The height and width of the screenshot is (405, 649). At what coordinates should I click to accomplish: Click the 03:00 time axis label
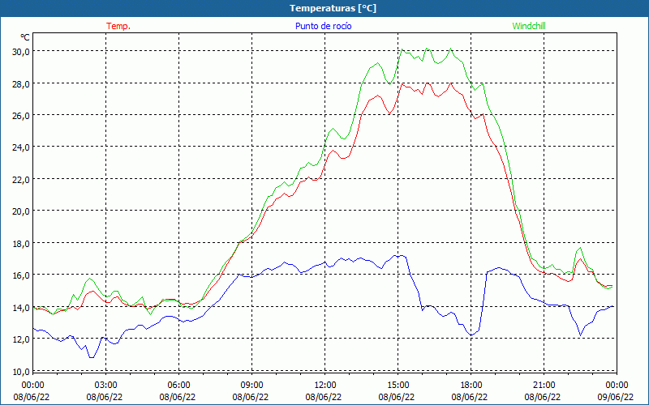click(106, 386)
